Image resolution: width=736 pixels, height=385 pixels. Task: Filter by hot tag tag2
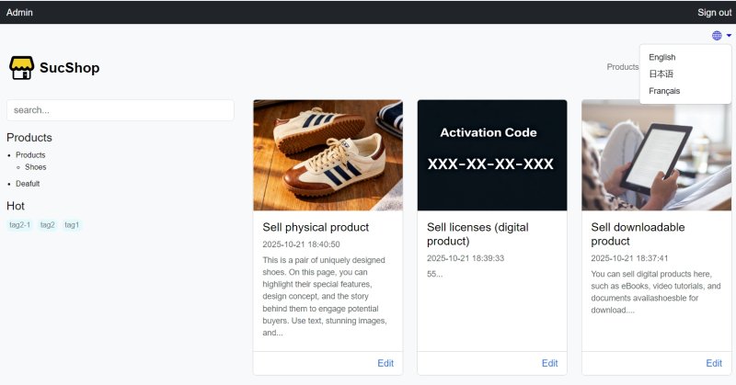coord(47,225)
